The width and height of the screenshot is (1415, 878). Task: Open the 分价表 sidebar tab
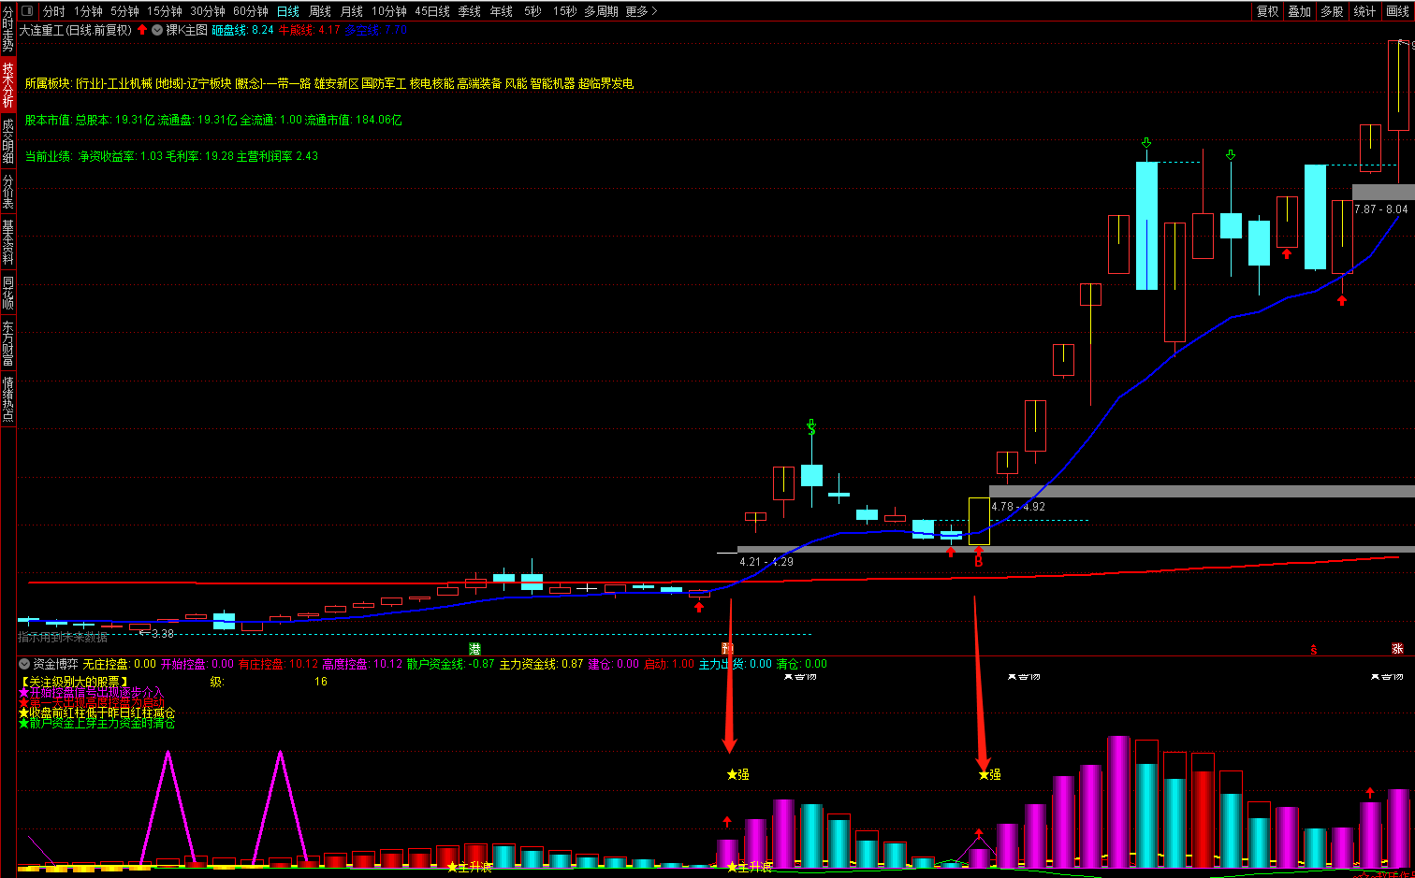[x=7, y=191]
